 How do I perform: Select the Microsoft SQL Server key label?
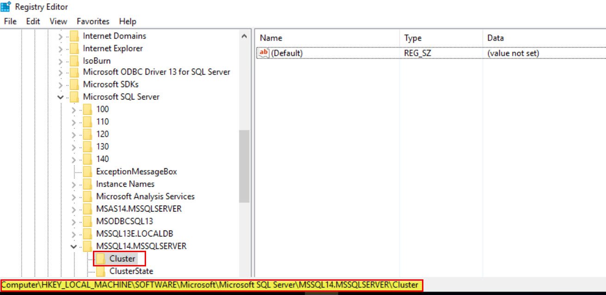click(121, 97)
